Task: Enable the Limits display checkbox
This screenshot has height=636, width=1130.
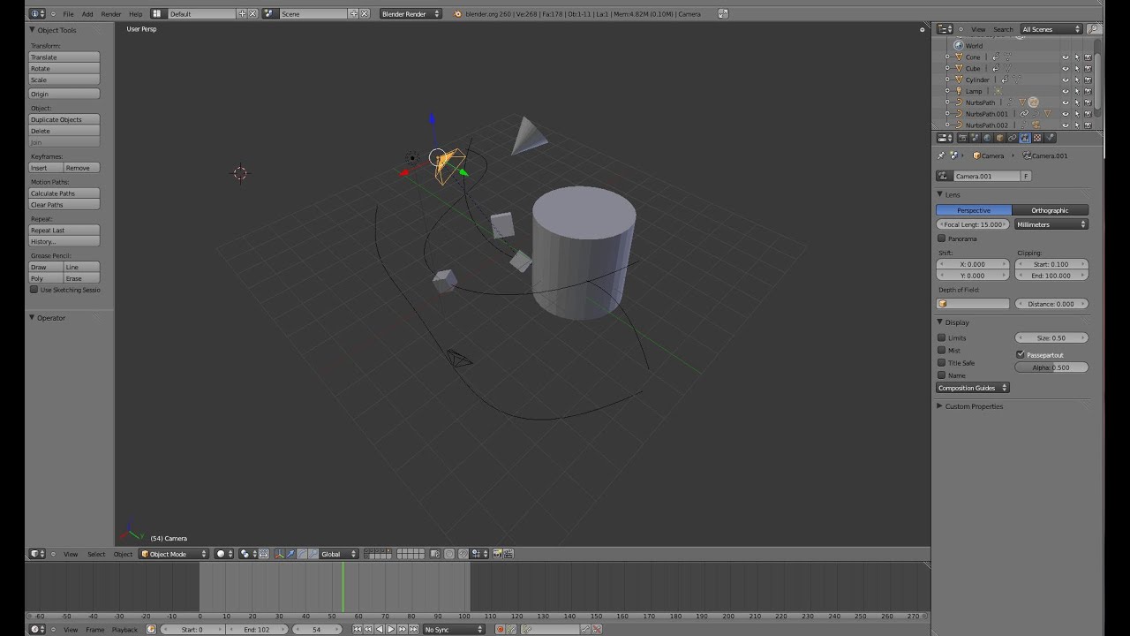Action: (x=941, y=337)
